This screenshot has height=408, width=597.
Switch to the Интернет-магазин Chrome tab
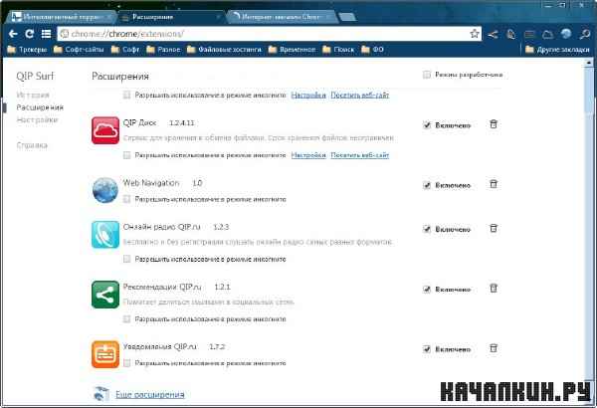click(x=281, y=17)
